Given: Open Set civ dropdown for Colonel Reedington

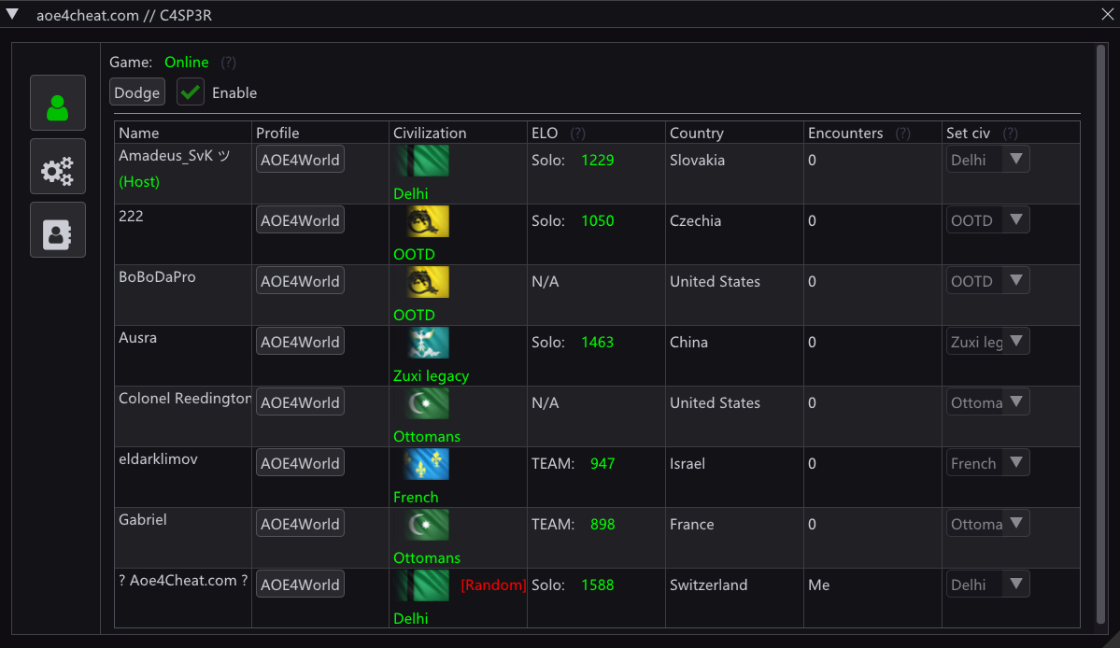Looking at the screenshot, I should [988, 402].
